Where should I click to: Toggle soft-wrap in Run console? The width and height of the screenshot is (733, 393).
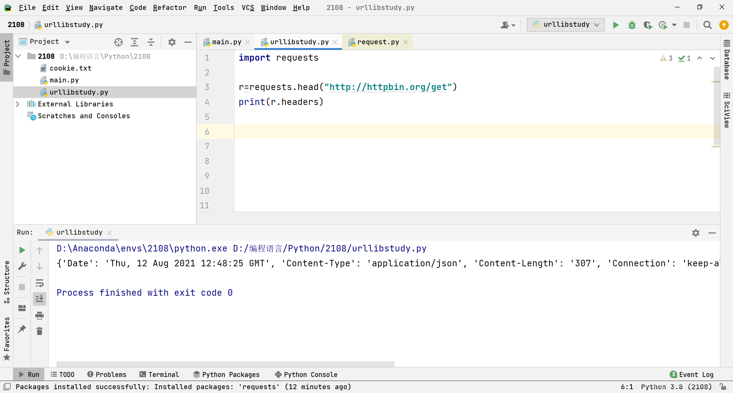coord(39,283)
